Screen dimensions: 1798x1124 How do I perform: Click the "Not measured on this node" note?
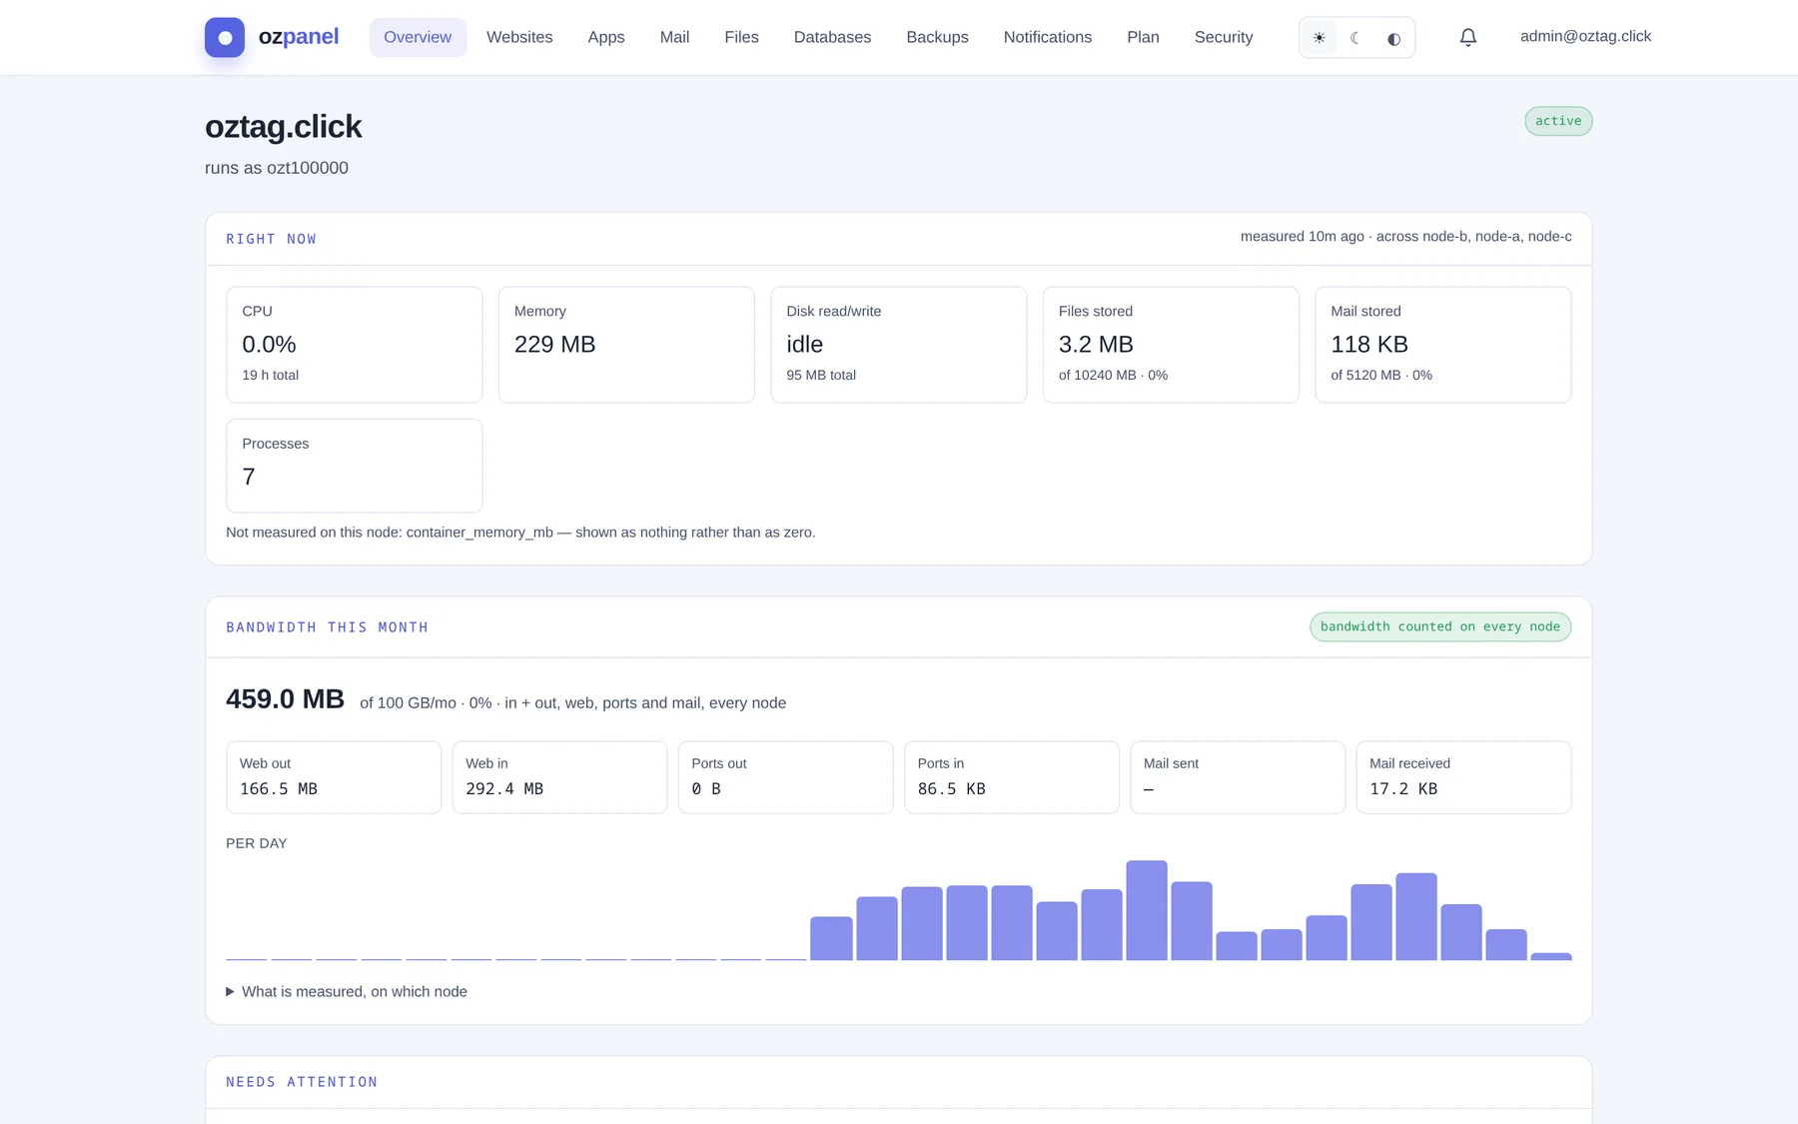(x=520, y=533)
